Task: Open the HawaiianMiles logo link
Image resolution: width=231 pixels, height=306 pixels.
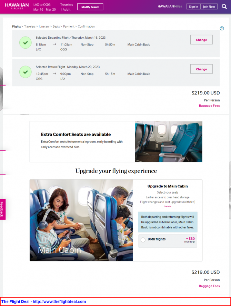Action: (170, 7)
